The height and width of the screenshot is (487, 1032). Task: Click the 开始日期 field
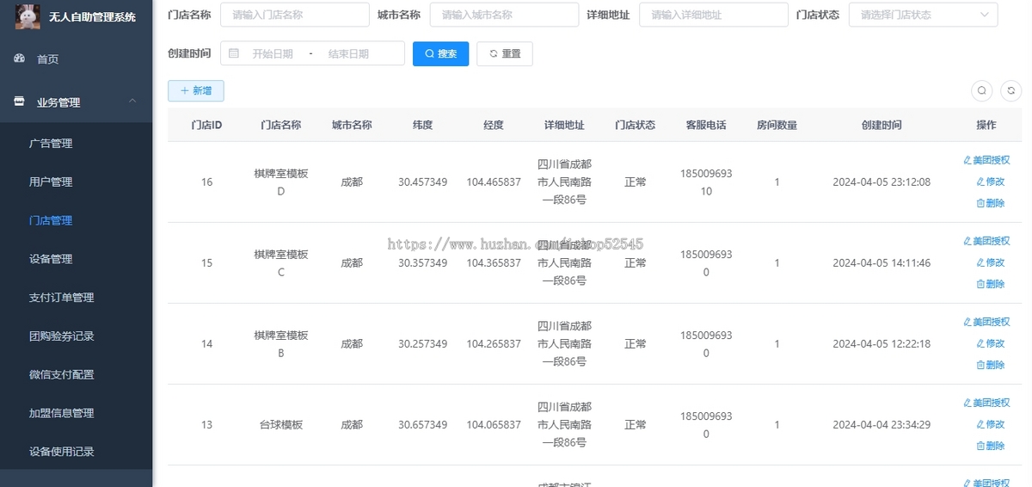pyautogui.click(x=273, y=53)
